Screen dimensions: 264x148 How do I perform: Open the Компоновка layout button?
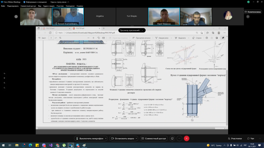(253, 12)
